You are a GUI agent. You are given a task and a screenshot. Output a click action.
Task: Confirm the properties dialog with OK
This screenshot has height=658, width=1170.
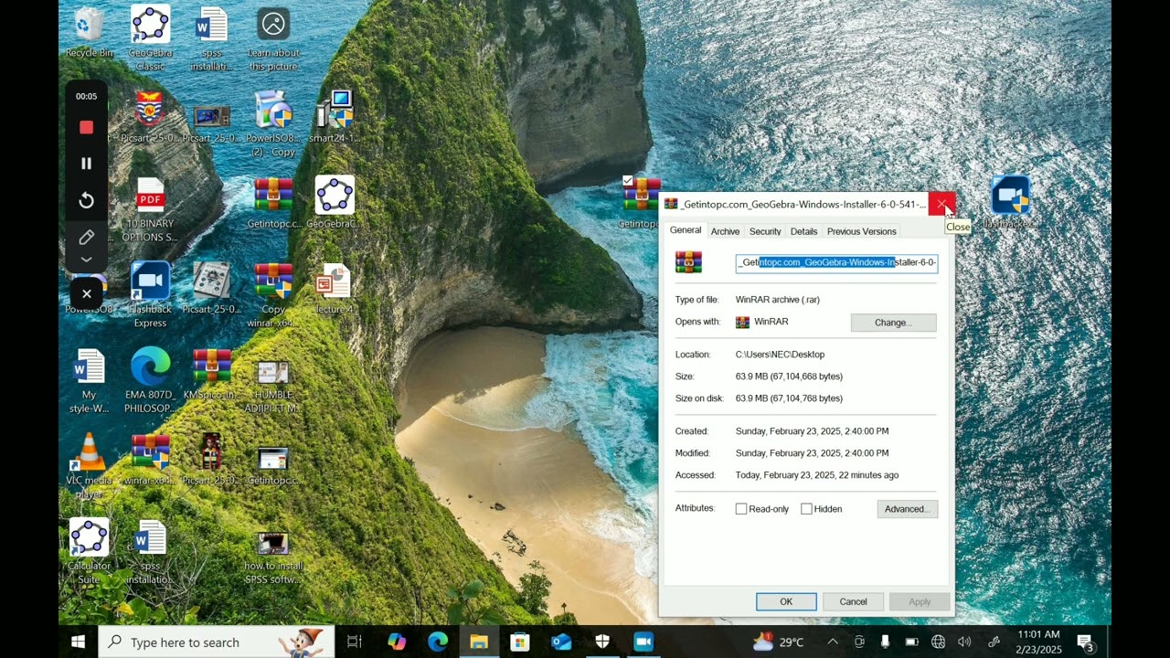(x=786, y=601)
